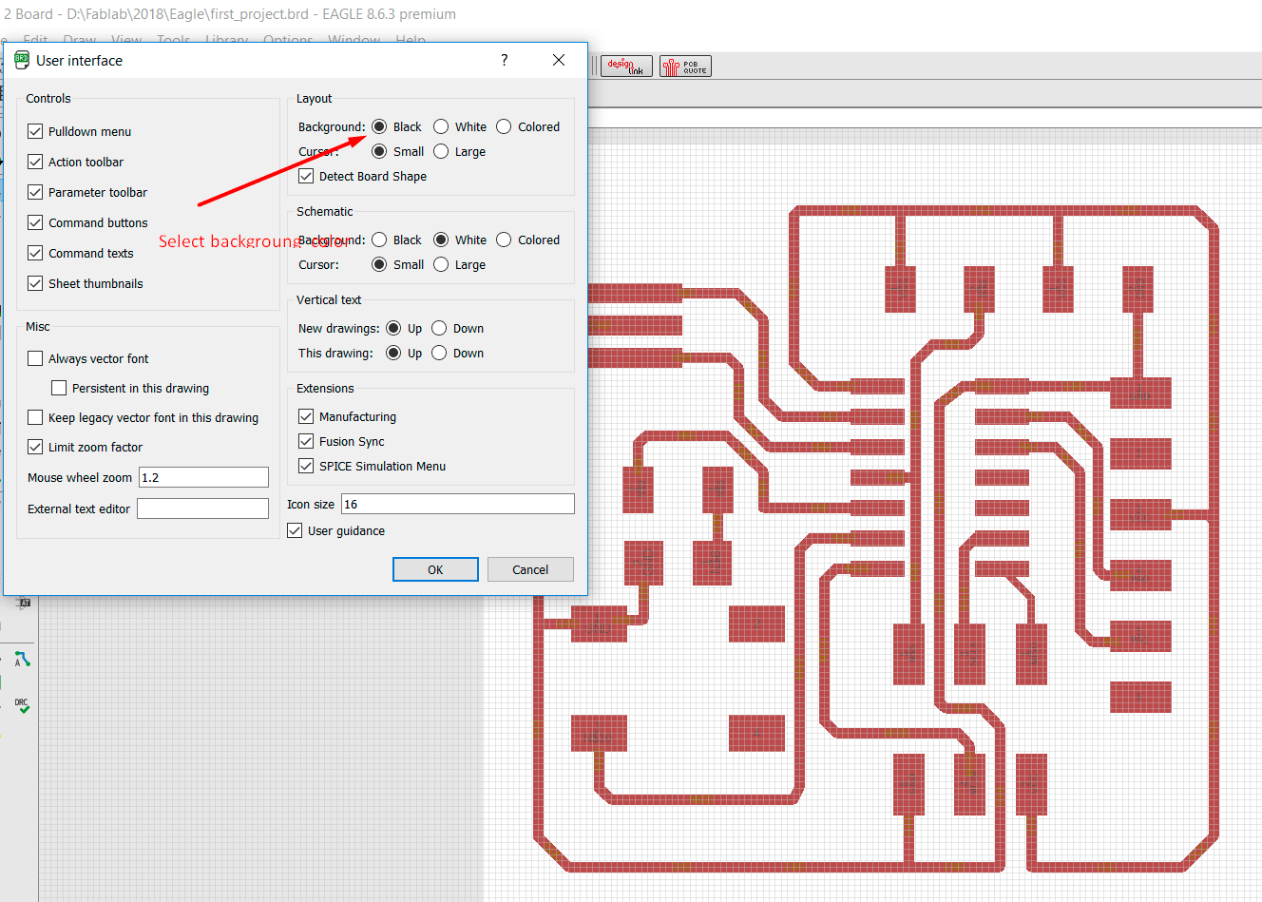Screen dimensions: 1262x902
Task: Click the Mouse wheel zoom field
Action: coord(204,477)
